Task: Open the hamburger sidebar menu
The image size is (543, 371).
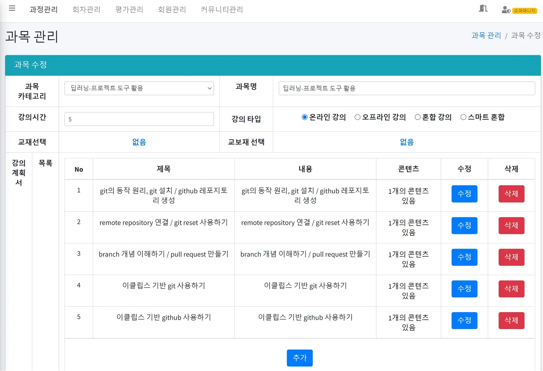Action: pyautogui.click(x=12, y=8)
